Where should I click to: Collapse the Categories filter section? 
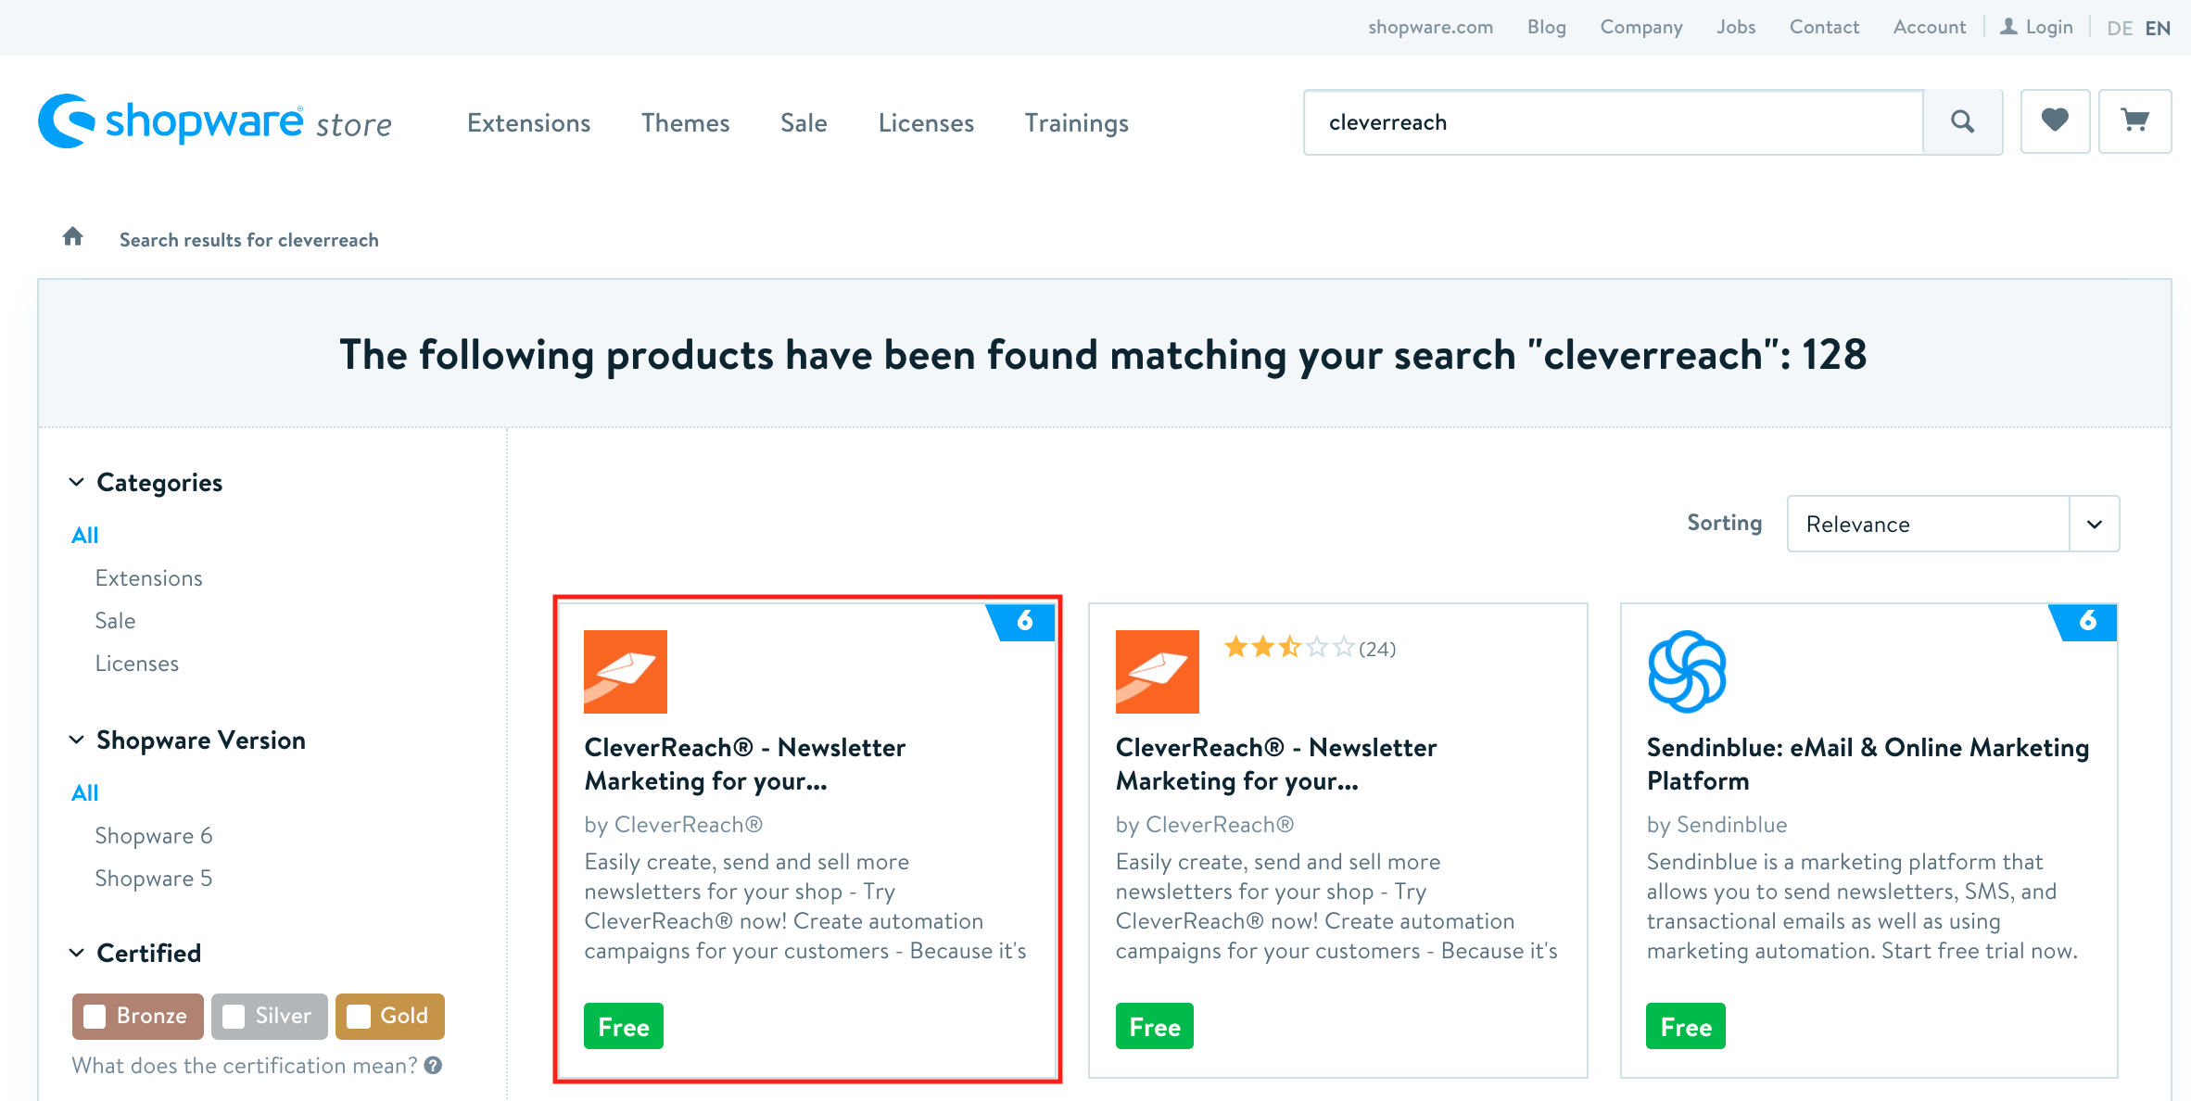[x=77, y=482]
